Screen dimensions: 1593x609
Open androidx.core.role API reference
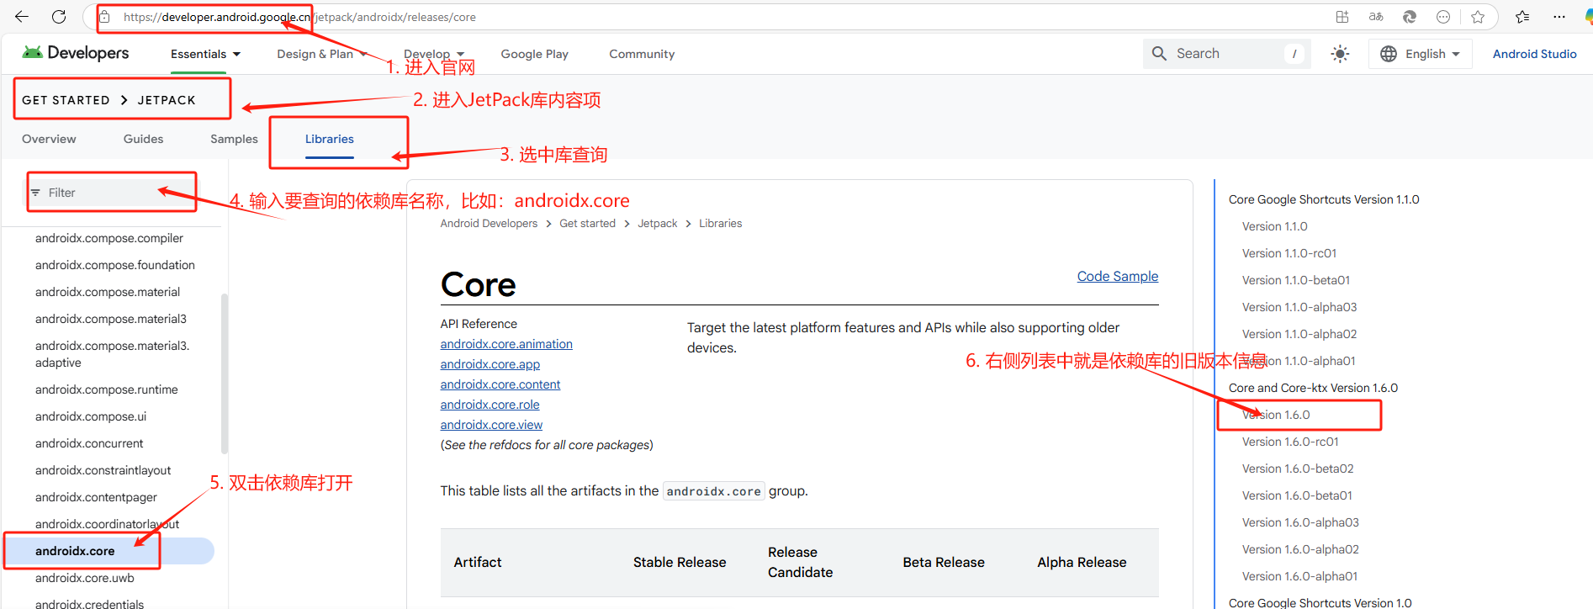(x=490, y=405)
